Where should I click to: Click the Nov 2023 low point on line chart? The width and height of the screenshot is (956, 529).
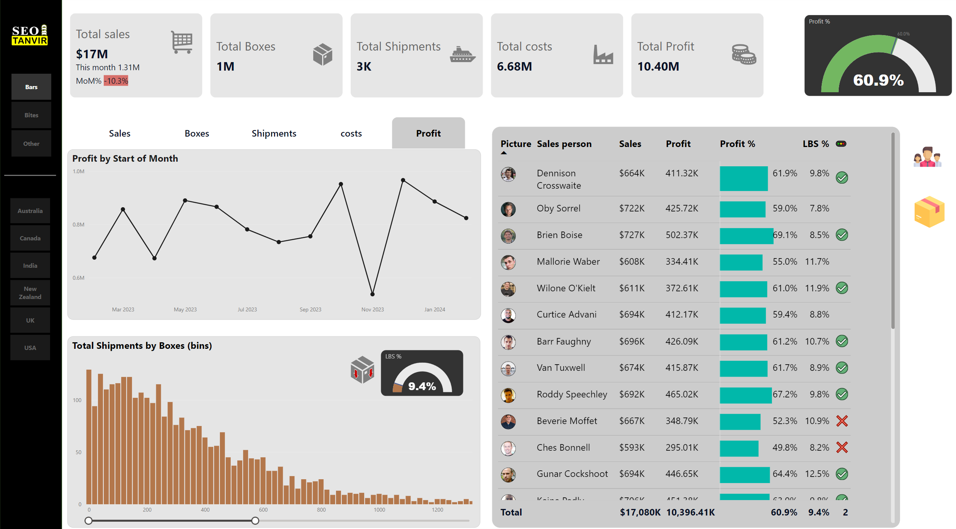pos(372,294)
